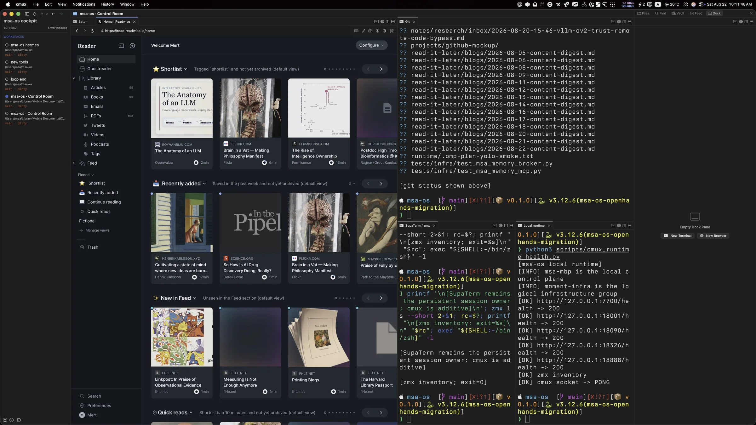Toggle the cmux workspace sidebar
The image size is (756, 425).
pyautogui.click(x=27, y=14)
